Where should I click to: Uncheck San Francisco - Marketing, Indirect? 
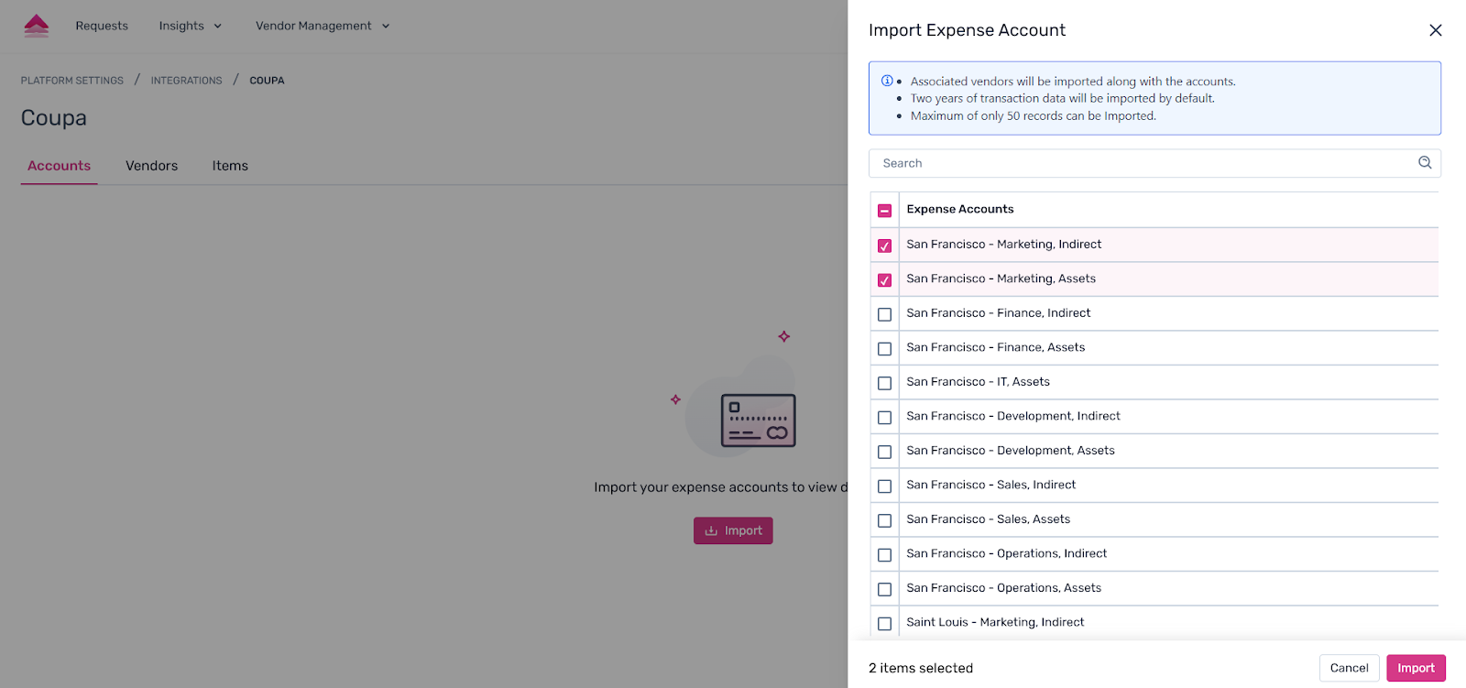(884, 246)
